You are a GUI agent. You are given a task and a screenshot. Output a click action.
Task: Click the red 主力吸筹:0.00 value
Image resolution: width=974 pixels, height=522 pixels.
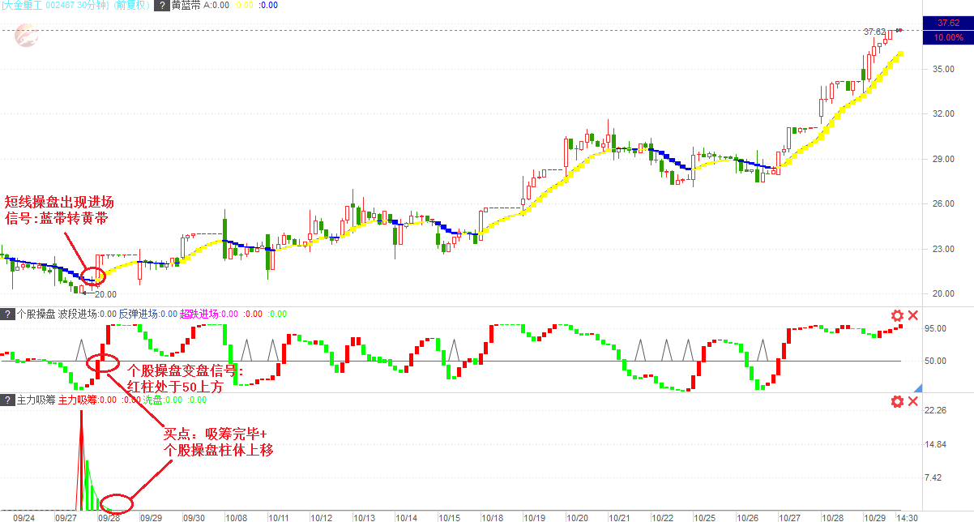tap(88, 400)
